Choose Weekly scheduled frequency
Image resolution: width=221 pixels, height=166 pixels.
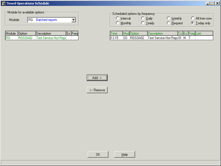(169, 18)
